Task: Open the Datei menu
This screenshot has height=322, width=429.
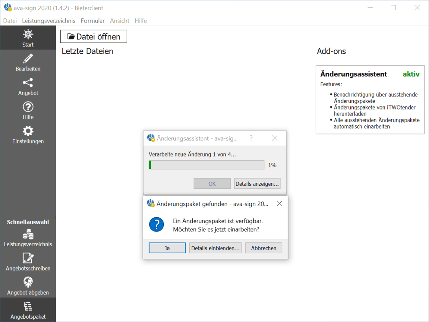Action: [10, 21]
